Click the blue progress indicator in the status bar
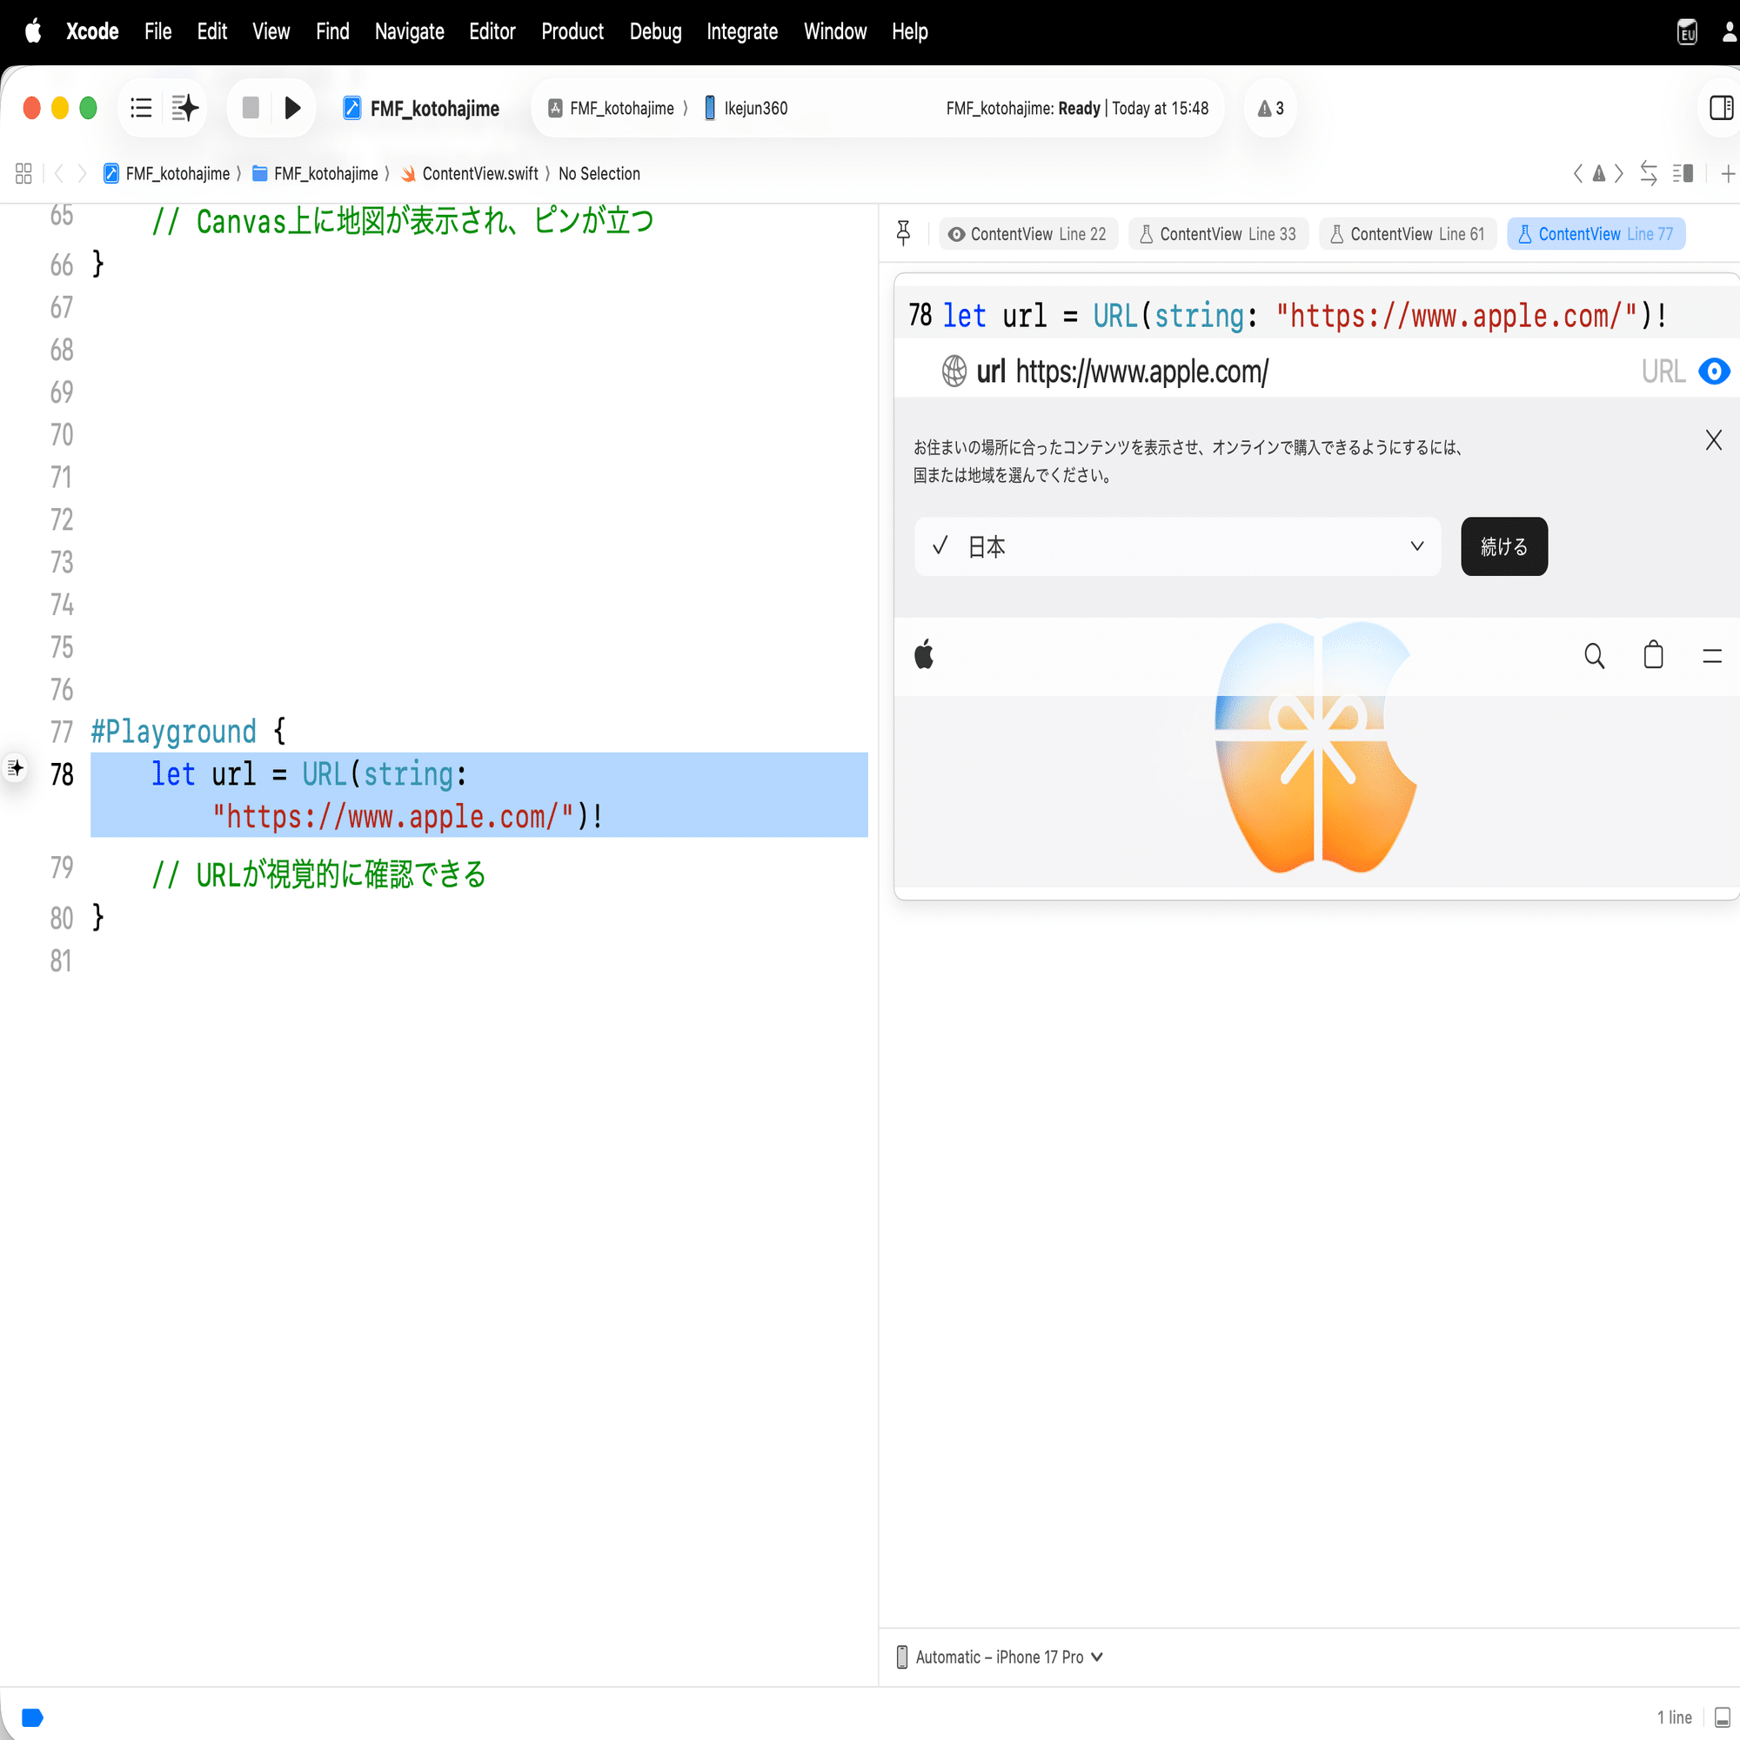1740x1740 pixels. click(32, 1717)
